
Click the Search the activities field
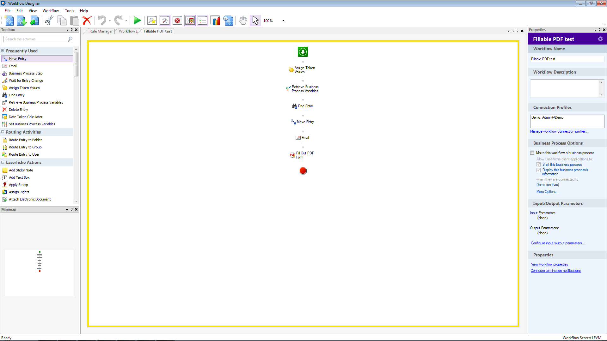(x=36, y=39)
